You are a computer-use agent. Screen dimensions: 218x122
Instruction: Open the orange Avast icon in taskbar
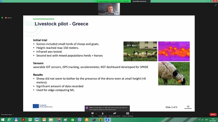87,120
